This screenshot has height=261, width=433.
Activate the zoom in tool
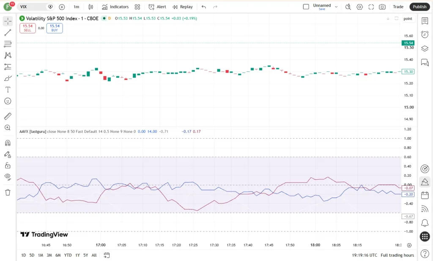[x=8, y=128]
